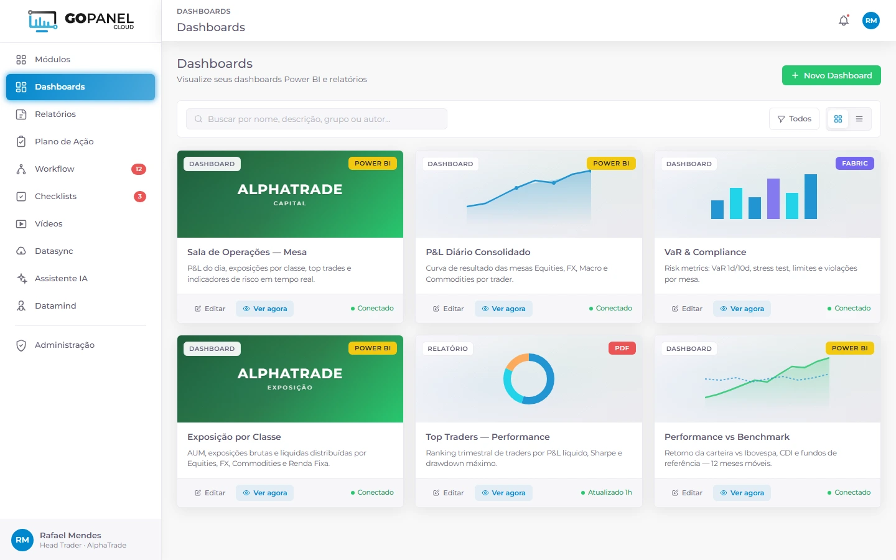Screen dimensions: 896x560
Task: Ver agora on VaR & Compliance card
Action: point(742,309)
